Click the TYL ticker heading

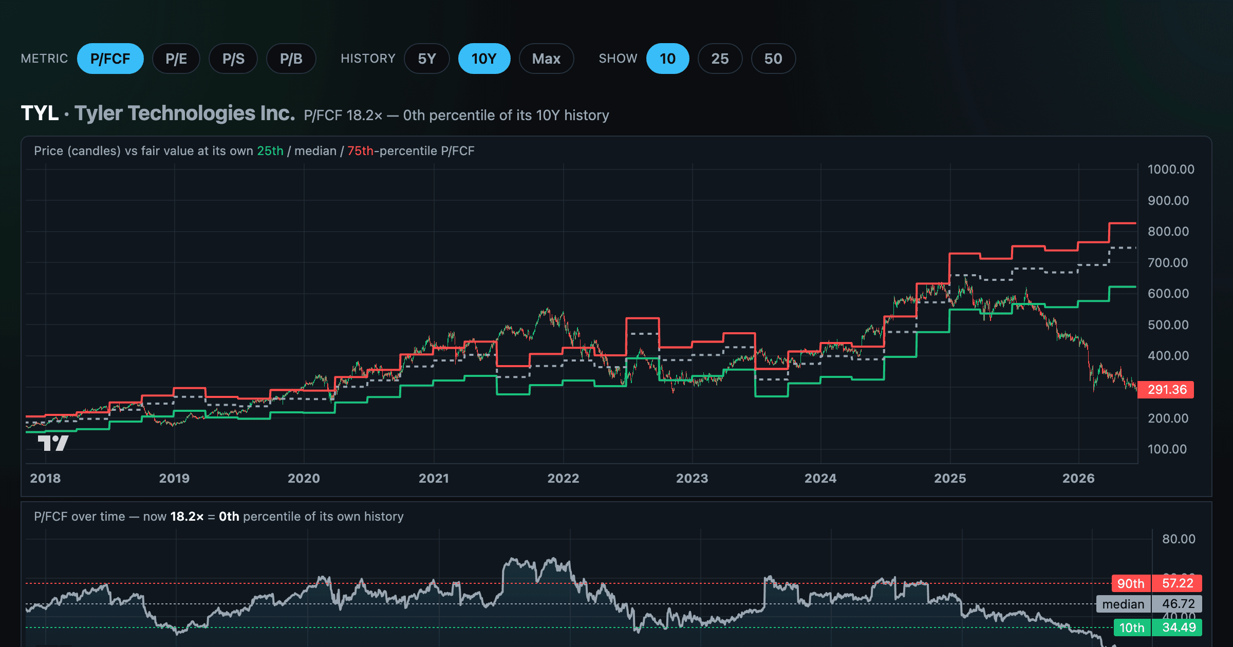pos(40,113)
